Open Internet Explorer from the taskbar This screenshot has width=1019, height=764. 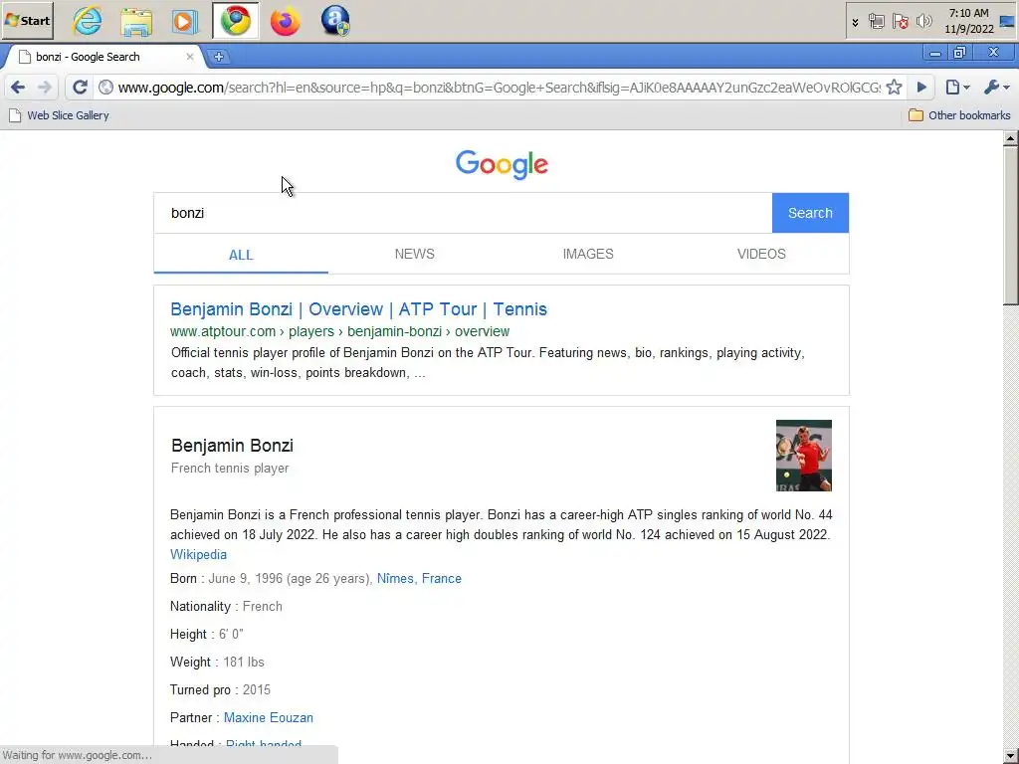coord(88,21)
